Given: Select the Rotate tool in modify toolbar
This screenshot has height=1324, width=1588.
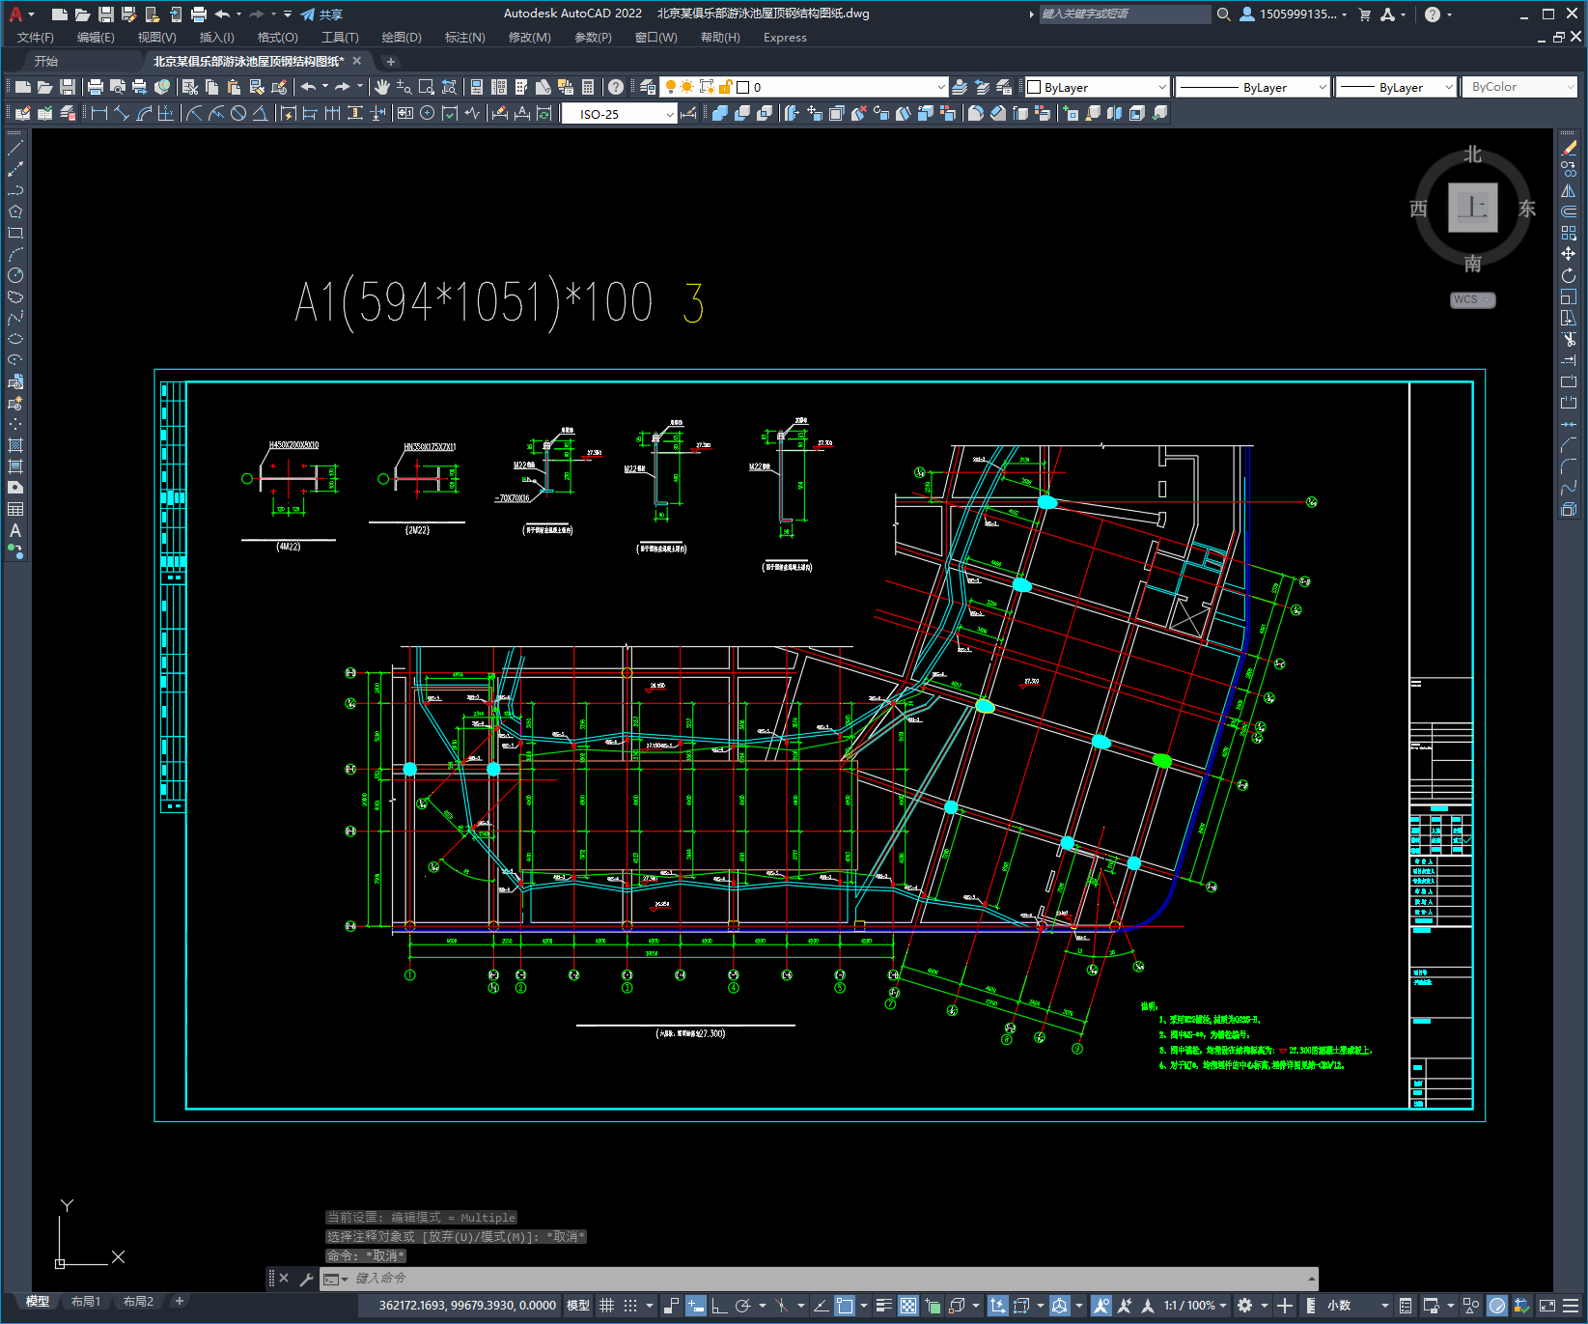Looking at the screenshot, I should [x=1569, y=276].
